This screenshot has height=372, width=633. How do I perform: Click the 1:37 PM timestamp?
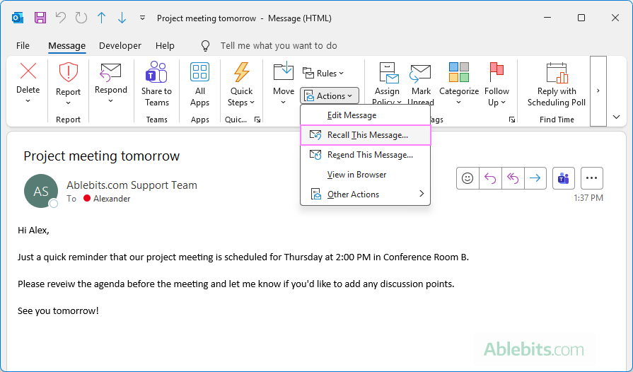click(588, 198)
